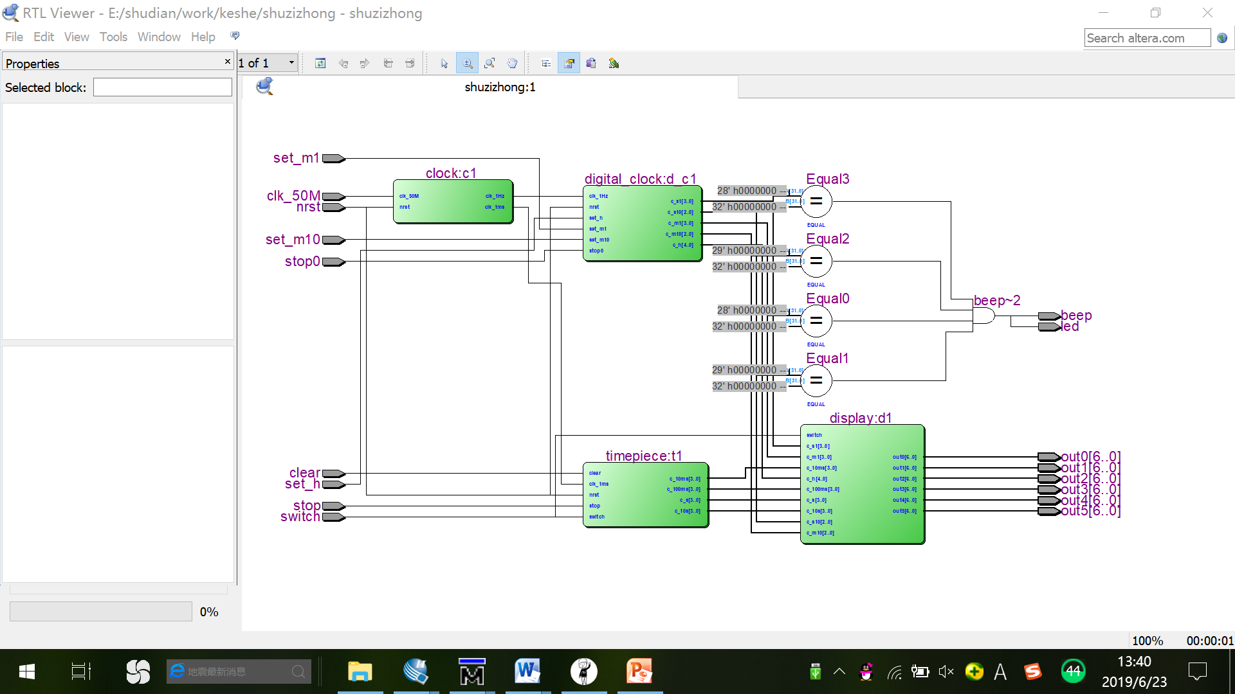
Task: Click the forward arrow navigation icon
Action: 365,63
